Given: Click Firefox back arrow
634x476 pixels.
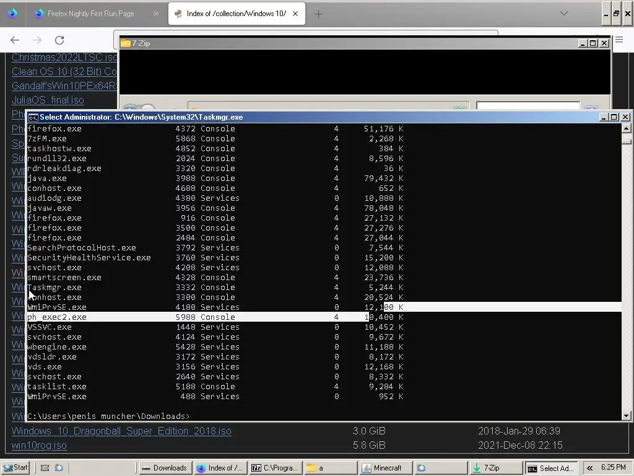Looking at the screenshot, I should (15, 40).
